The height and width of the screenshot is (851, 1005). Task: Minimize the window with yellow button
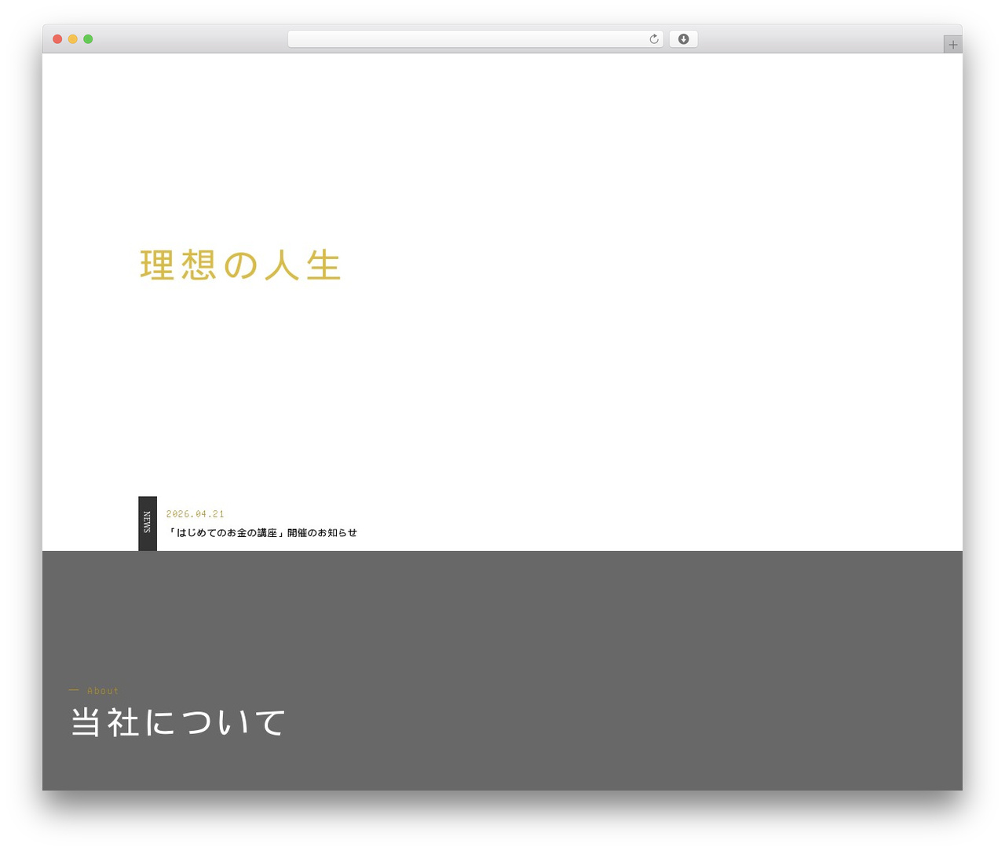pyautogui.click(x=72, y=39)
